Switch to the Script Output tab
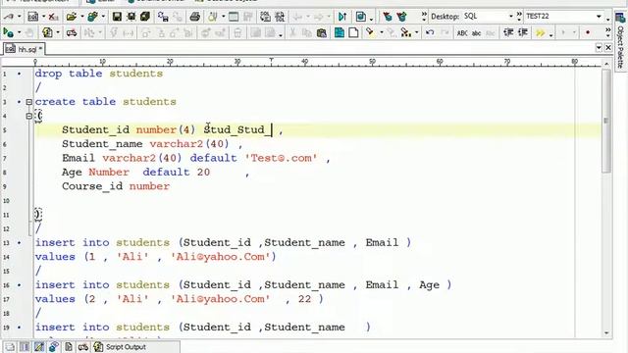Image resolution: width=628 pixels, height=353 pixels. (x=126, y=347)
